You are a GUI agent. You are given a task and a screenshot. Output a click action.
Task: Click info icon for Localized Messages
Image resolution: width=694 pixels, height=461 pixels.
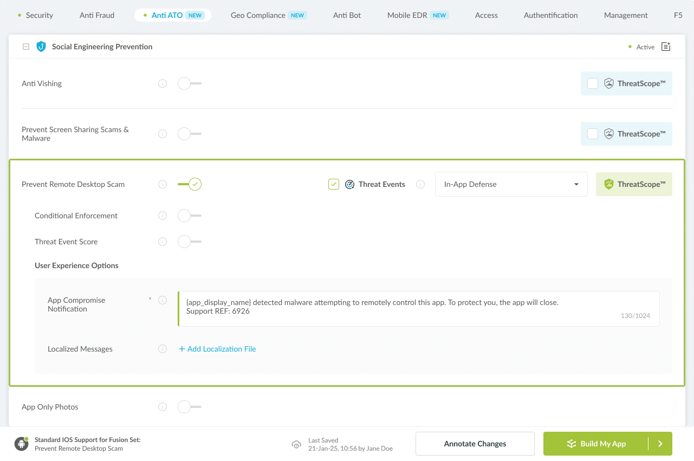point(163,349)
